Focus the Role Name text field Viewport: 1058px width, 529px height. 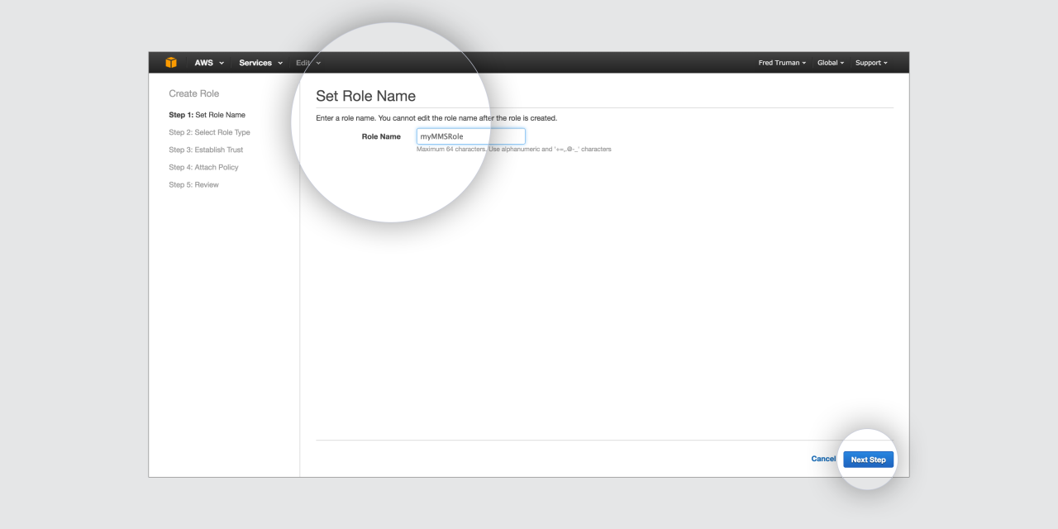pos(470,136)
